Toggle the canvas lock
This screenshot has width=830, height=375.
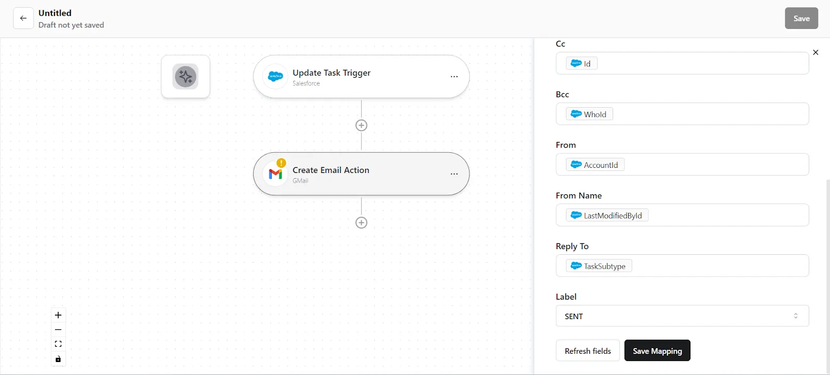pyautogui.click(x=58, y=359)
